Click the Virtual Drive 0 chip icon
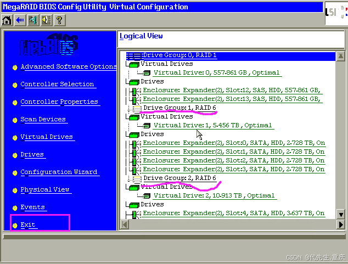348x264 pixels. [x=147, y=73]
